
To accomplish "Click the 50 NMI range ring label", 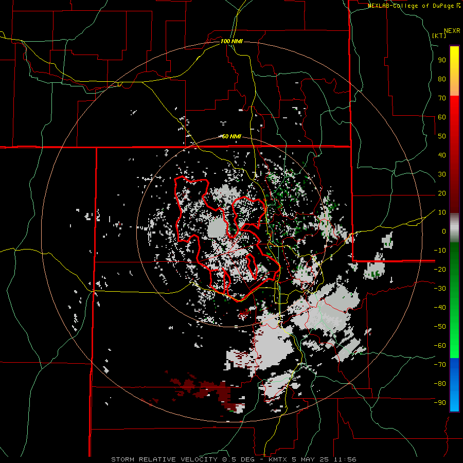I will pyautogui.click(x=232, y=136).
